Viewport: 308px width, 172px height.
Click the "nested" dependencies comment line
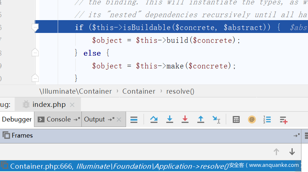191,15
